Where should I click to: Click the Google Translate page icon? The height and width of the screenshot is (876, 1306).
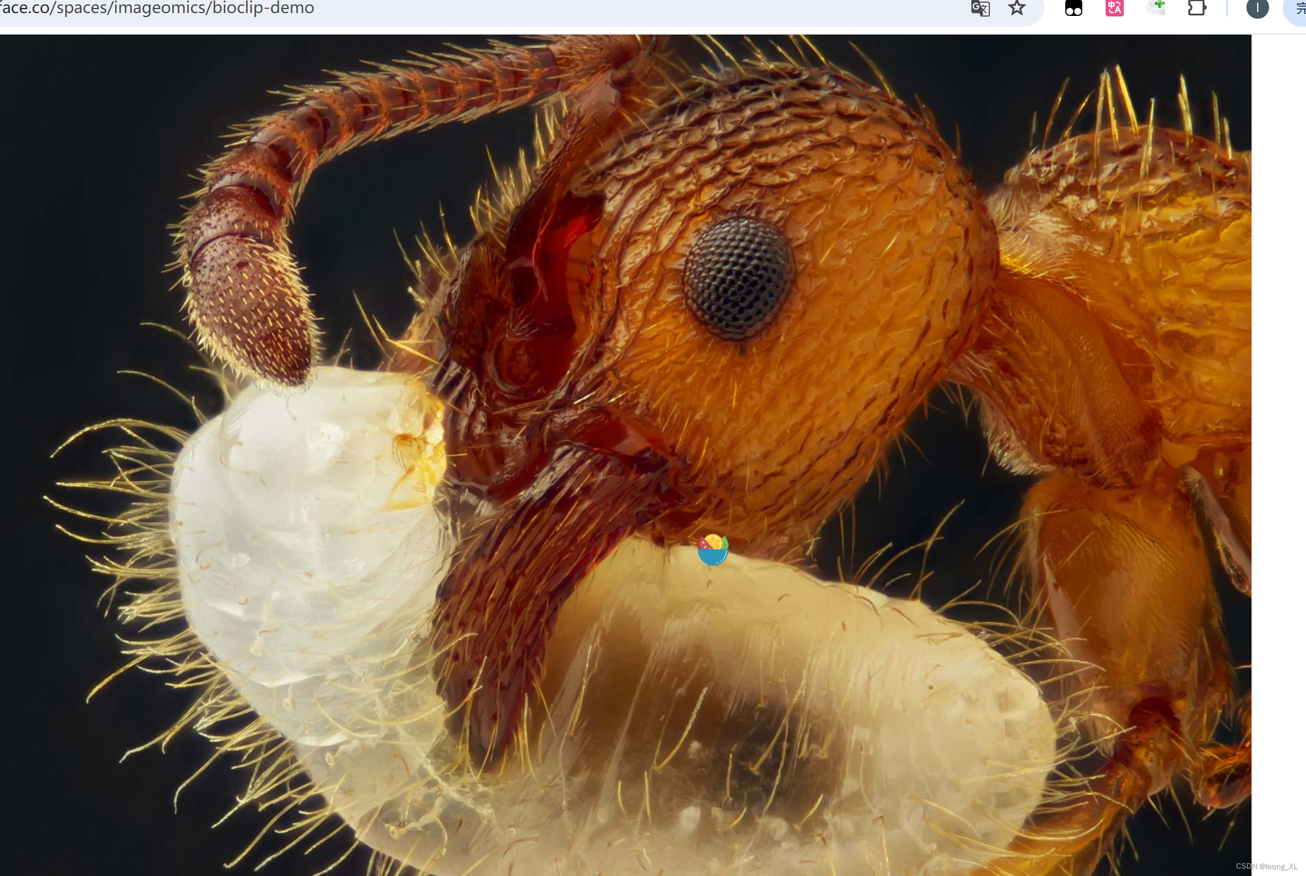980,8
